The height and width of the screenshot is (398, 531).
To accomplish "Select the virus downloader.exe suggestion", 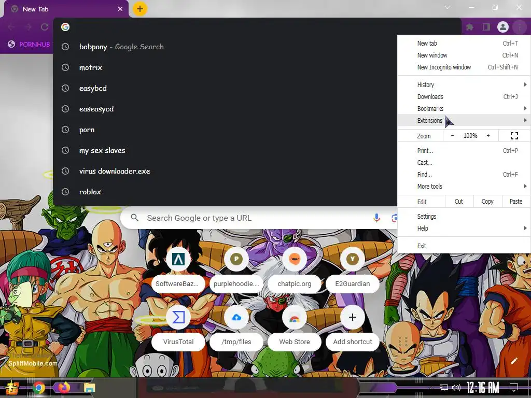I will click(225, 171).
